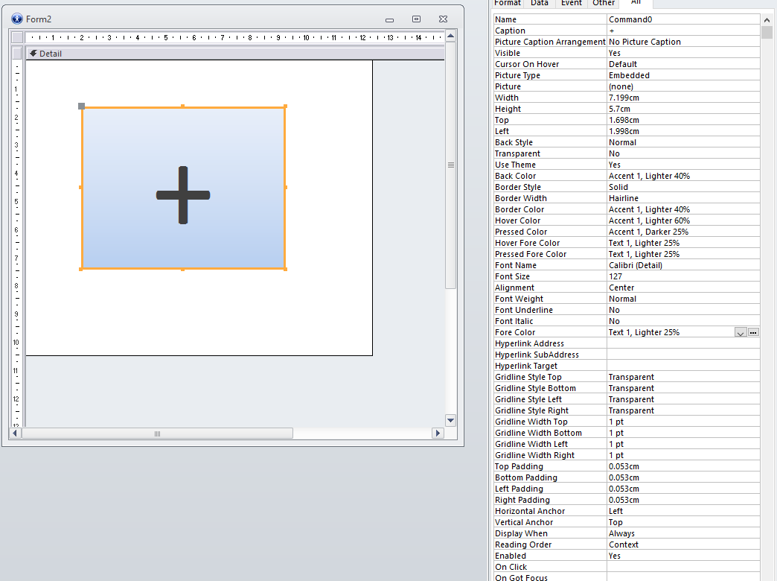This screenshot has height=581, width=777.
Task: Expand the Fore Color dropdown arrow
Action: [741, 332]
